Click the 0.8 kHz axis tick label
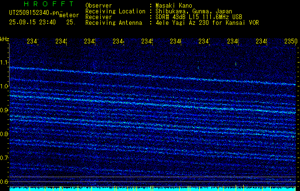Viewport: 300px width, 191px height. pos(4,134)
